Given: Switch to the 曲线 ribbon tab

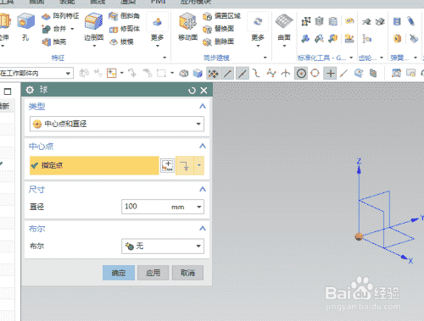Looking at the screenshot, I should coord(98,2).
